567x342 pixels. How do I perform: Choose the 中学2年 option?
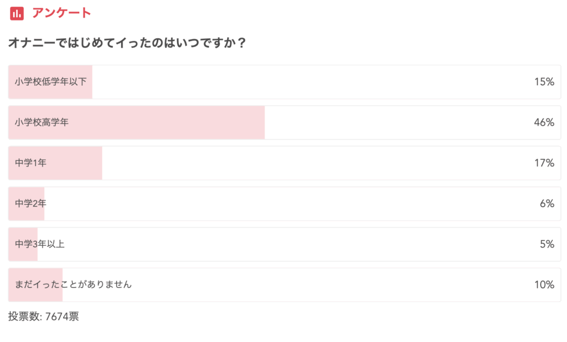tap(31, 204)
